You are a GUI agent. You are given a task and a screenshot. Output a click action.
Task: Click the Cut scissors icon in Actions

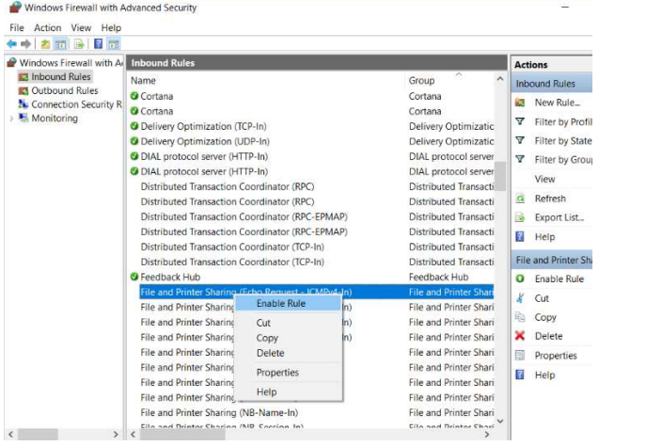[x=520, y=298]
